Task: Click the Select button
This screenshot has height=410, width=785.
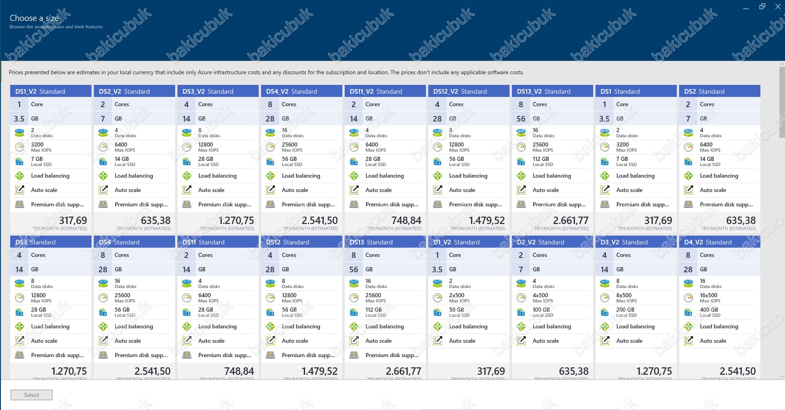Action: pos(32,395)
